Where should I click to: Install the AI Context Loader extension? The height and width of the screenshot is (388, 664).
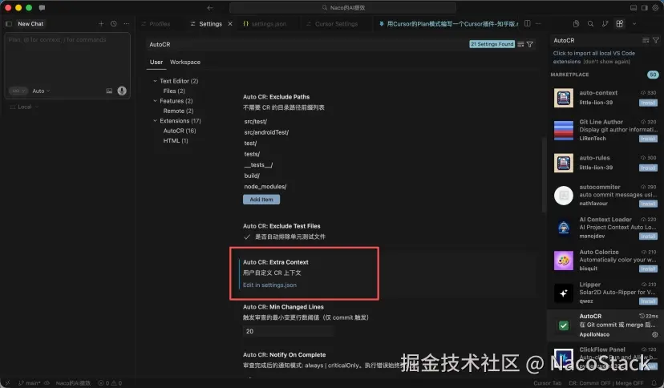(648, 236)
